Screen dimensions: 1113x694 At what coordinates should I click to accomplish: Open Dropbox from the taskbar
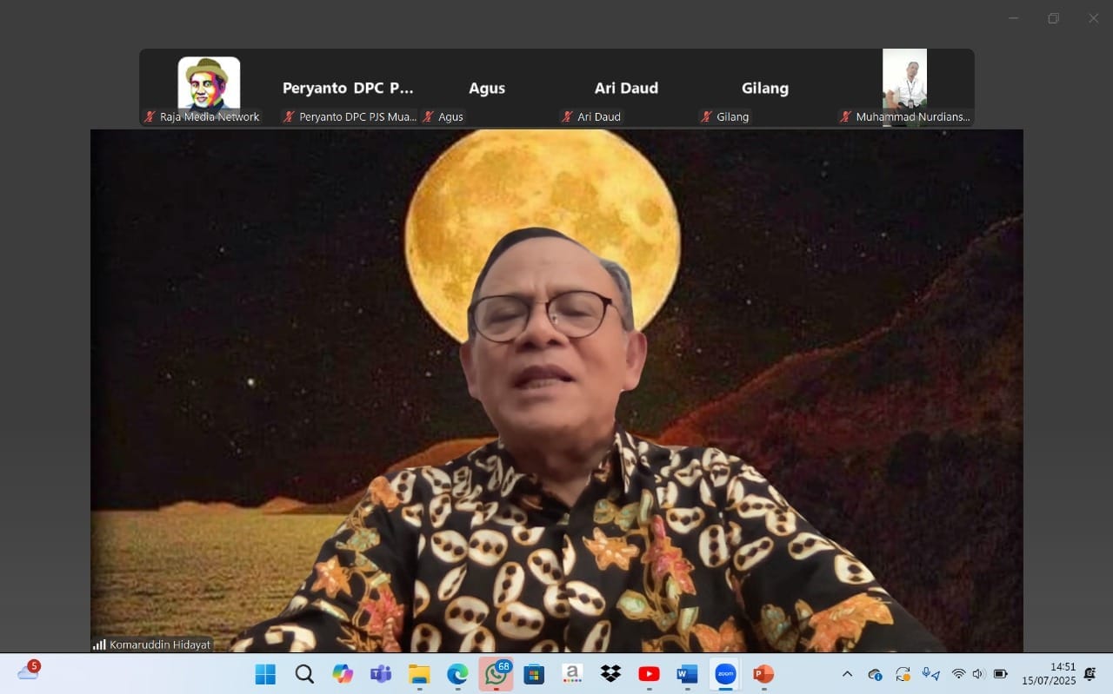610,673
